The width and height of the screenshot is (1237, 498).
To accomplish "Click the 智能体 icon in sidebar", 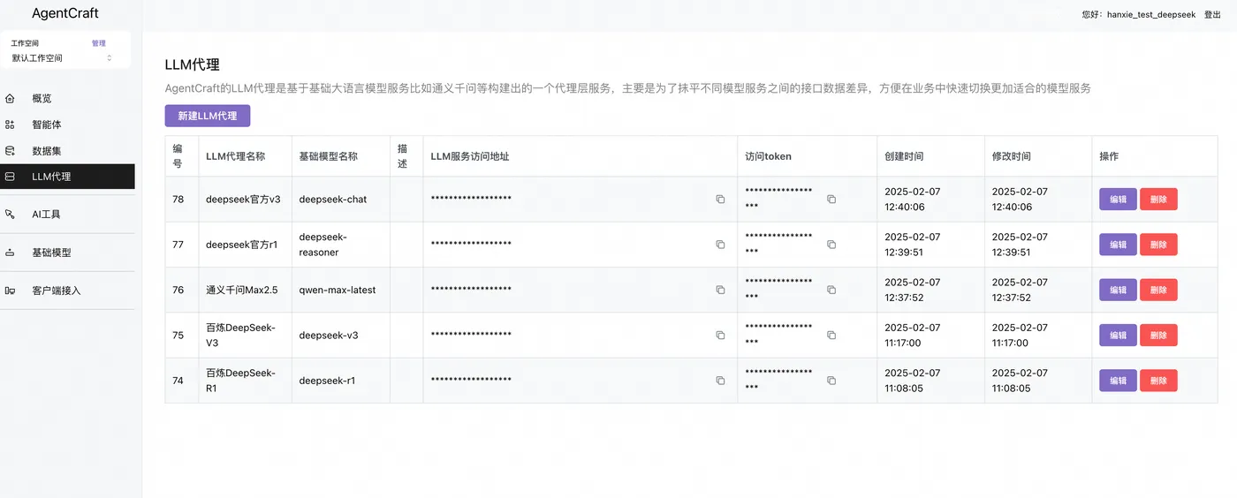I will click(x=10, y=124).
